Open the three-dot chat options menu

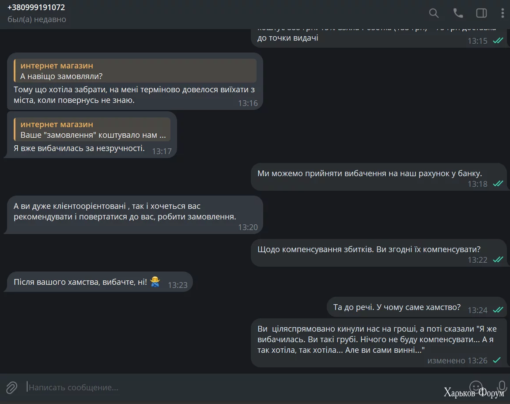[502, 13]
